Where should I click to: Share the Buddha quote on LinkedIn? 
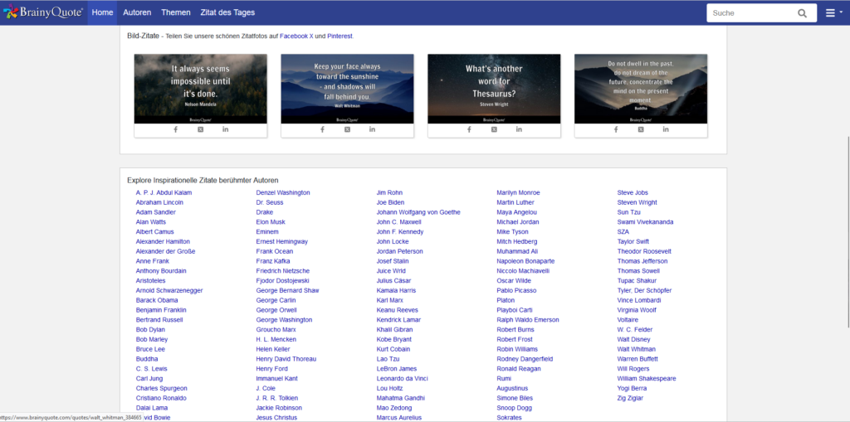point(666,129)
